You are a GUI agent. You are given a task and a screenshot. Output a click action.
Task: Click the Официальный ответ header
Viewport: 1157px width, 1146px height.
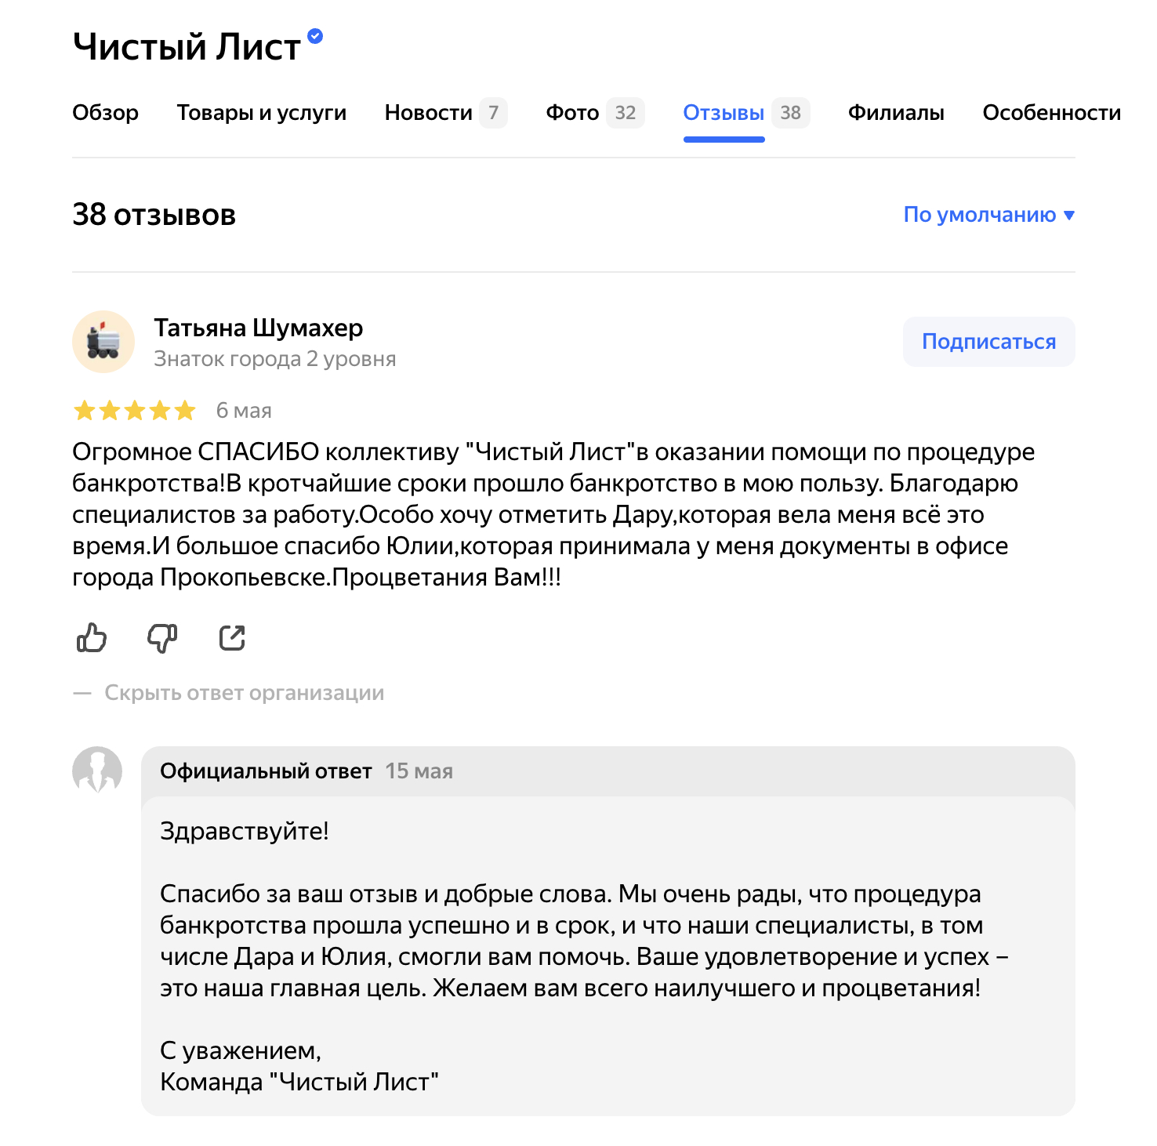click(x=266, y=771)
